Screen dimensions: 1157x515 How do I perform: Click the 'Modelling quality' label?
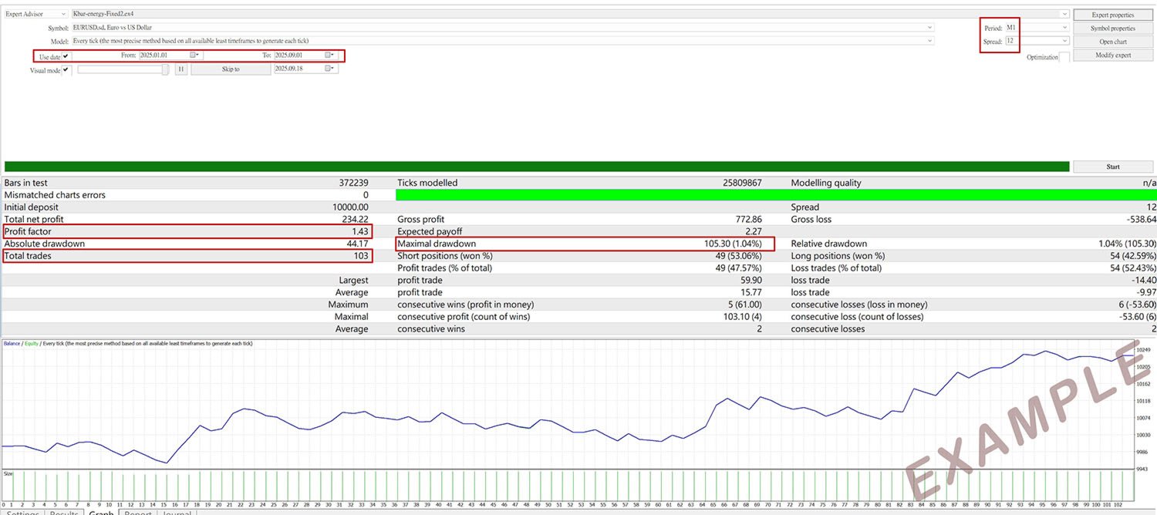pos(826,183)
